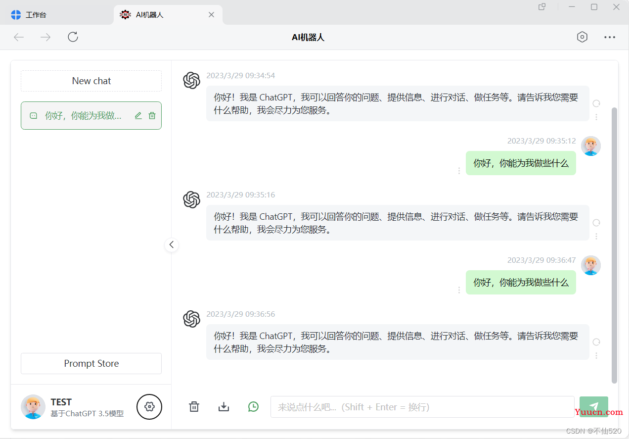Delete the chat using sidebar trash icon
The image size is (629, 439).
click(x=152, y=115)
